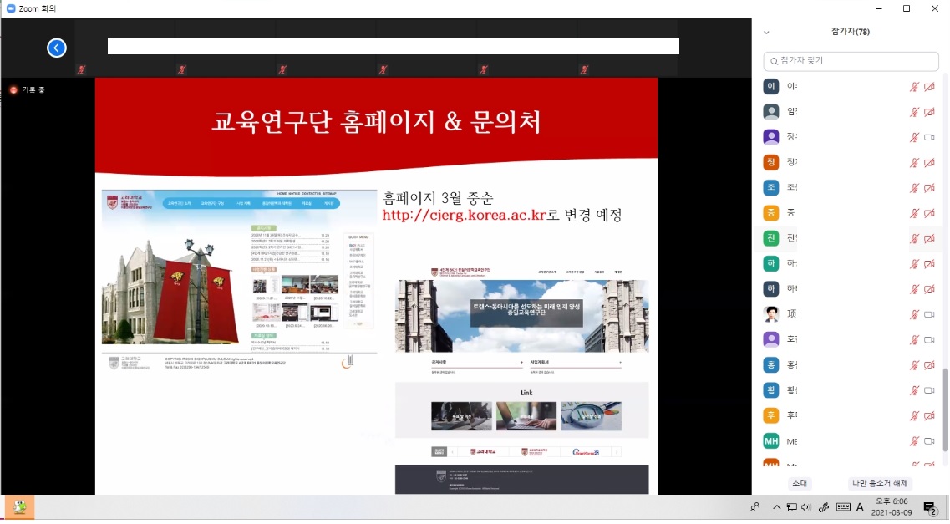The width and height of the screenshot is (950, 524).
Task: Click the photo avatar of participant '顶'
Action: click(771, 314)
